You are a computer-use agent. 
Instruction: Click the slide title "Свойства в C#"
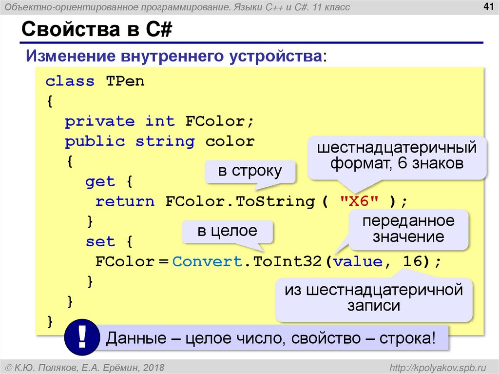(97, 29)
